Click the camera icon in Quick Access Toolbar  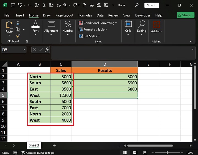tap(99, 5)
